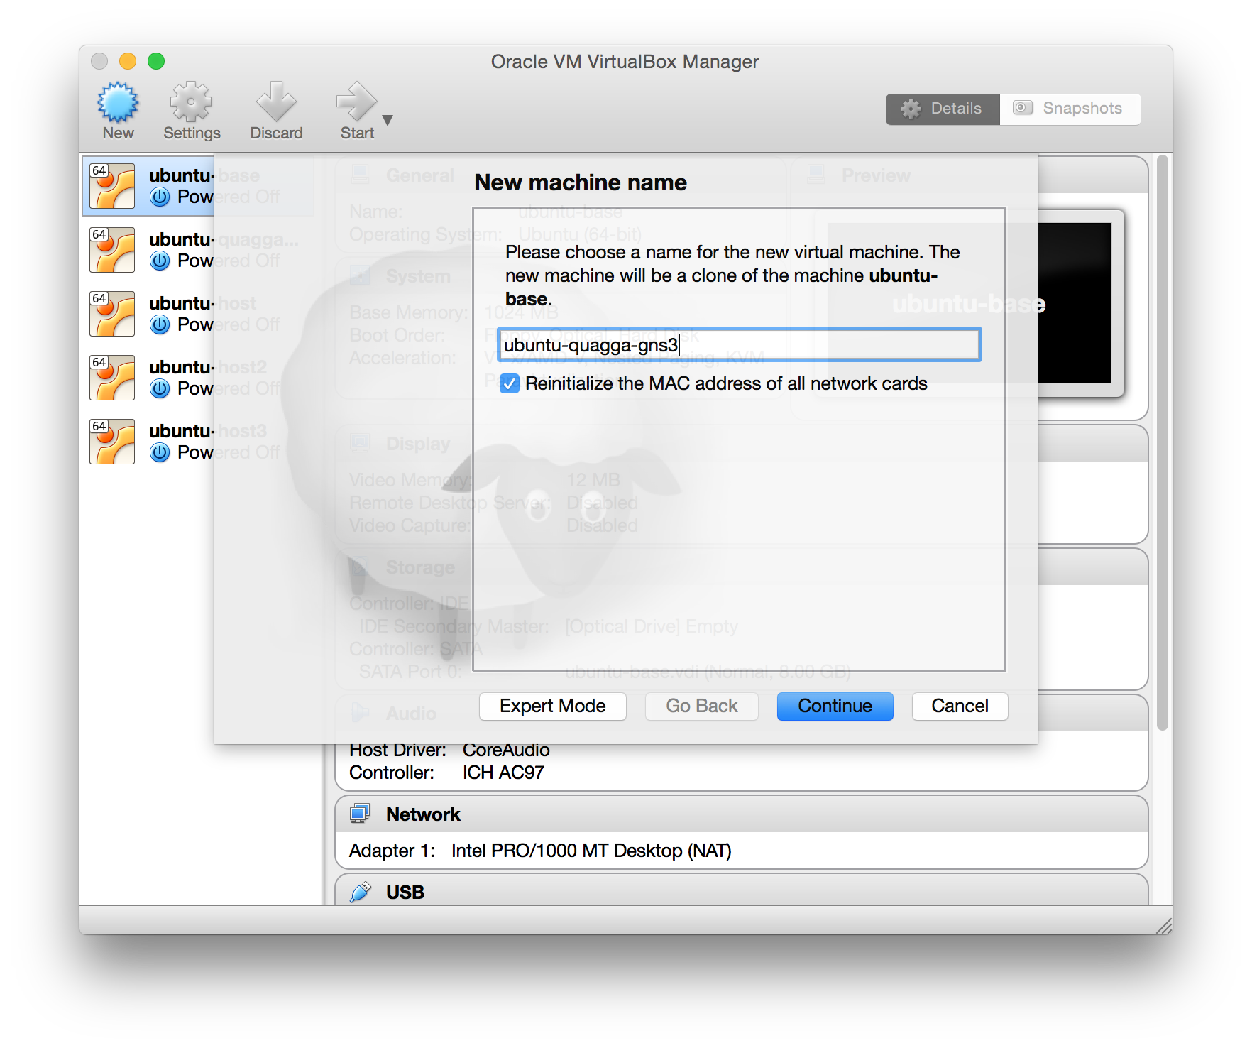The image size is (1252, 1048).
Task: Select the ubuntu-host3 VM icon
Action: (x=112, y=442)
